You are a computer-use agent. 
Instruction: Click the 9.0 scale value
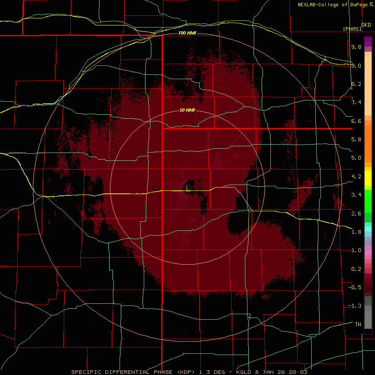click(x=356, y=65)
